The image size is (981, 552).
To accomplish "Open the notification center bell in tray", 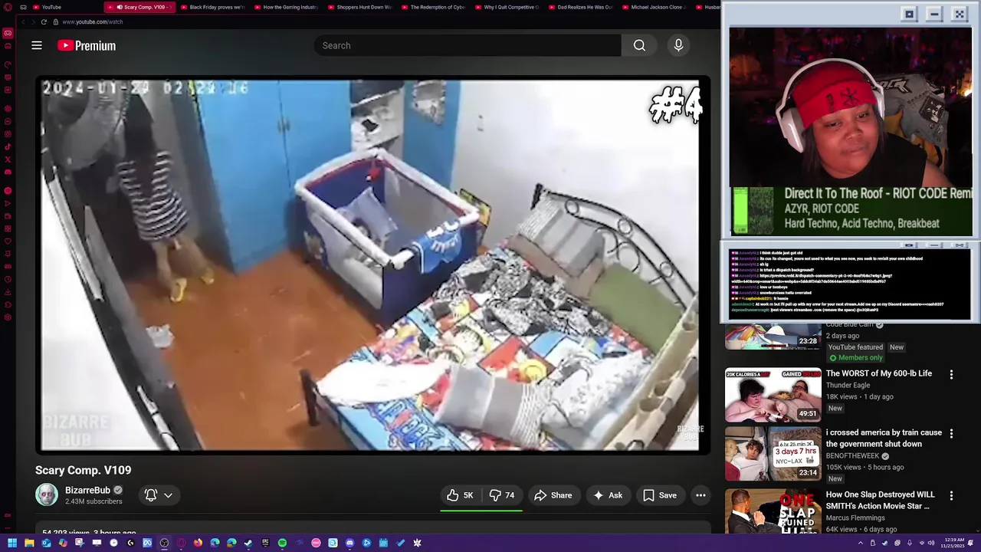I will [x=970, y=543].
